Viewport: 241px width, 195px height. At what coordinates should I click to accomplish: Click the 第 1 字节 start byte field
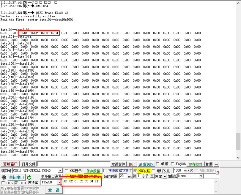click(139, 176)
